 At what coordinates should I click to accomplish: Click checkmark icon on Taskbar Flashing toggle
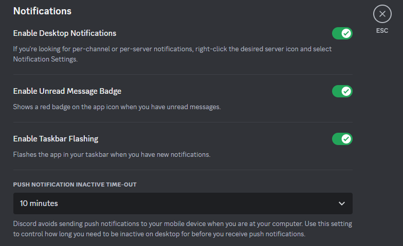[x=346, y=139]
